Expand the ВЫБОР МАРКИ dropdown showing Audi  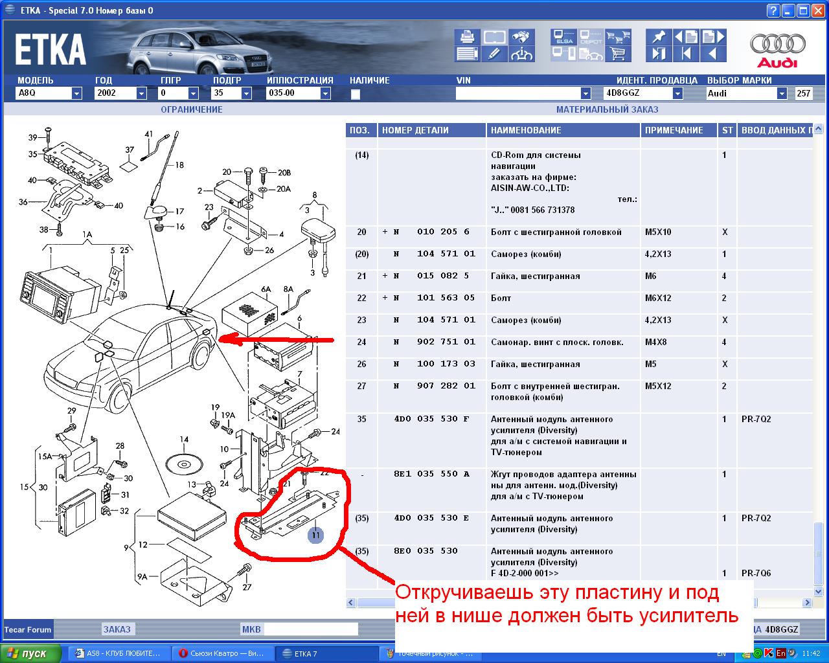(x=781, y=93)
